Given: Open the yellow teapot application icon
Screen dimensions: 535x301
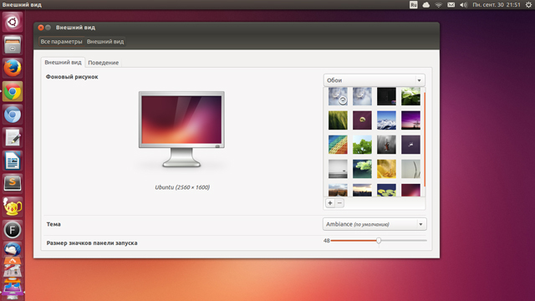Looking at the screenshot, I should tap(13, 207).
